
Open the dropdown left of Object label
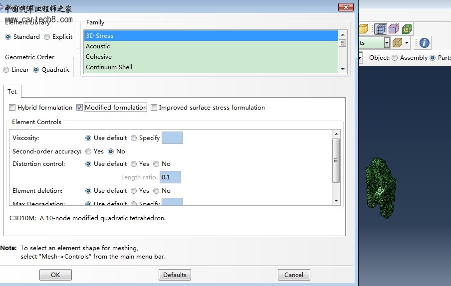[360, 58]
